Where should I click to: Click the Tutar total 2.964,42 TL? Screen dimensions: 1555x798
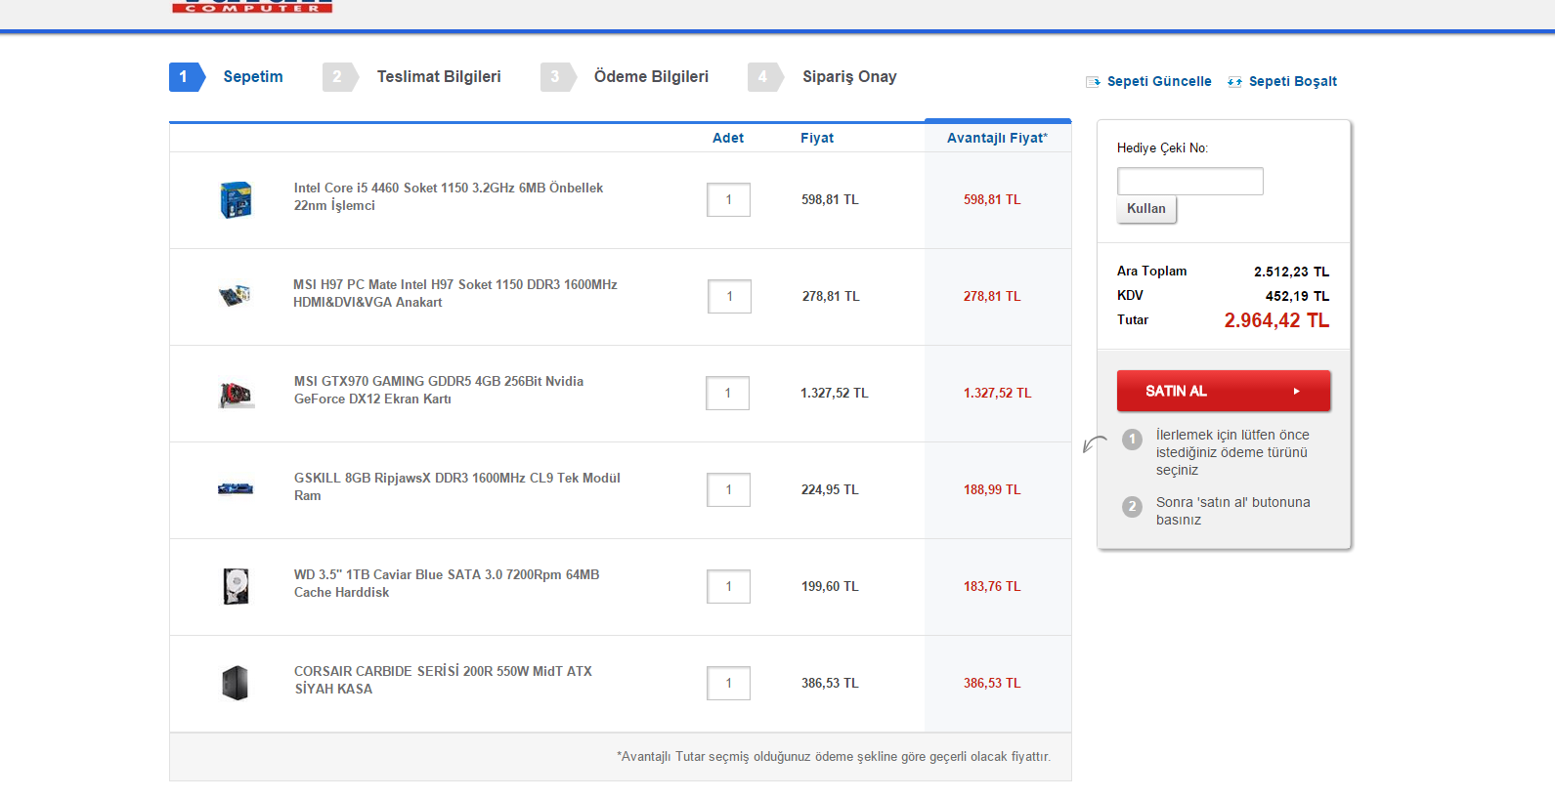tap(1276, 320)
